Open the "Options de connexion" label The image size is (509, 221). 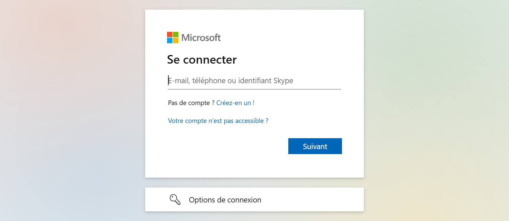225,200
